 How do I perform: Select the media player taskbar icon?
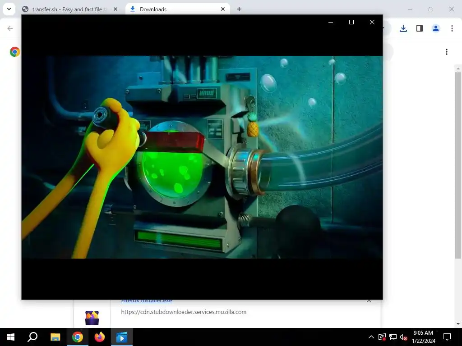[x=122, y=337]
